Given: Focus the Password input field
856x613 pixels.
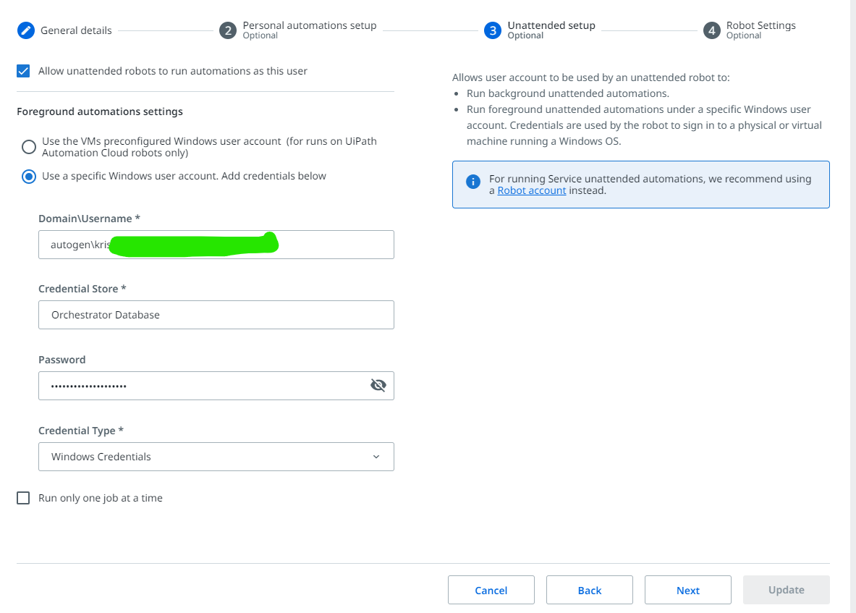Looking at the screenshot, I should [203, 386].
